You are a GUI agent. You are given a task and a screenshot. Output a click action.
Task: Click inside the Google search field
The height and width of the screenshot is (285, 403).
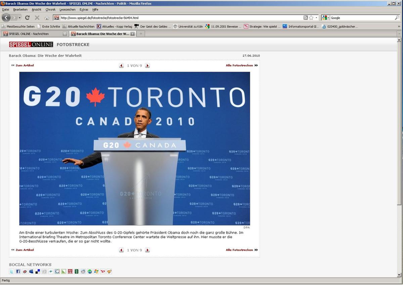coord(361,18)
